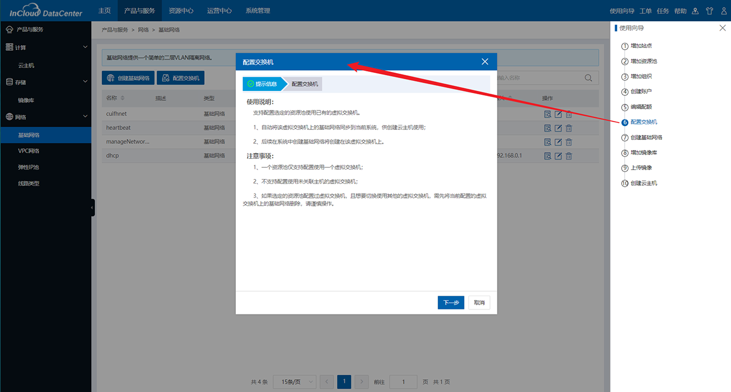Collapse the left sidebar handle

(93, 207)
